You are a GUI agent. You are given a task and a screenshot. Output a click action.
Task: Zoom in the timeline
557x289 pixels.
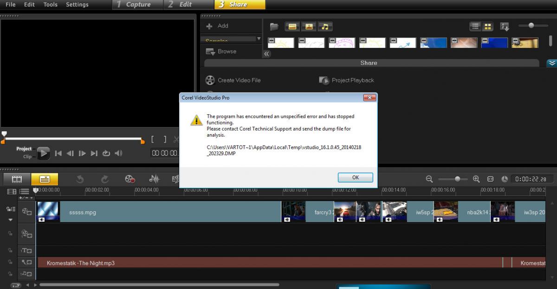point(476,179)
